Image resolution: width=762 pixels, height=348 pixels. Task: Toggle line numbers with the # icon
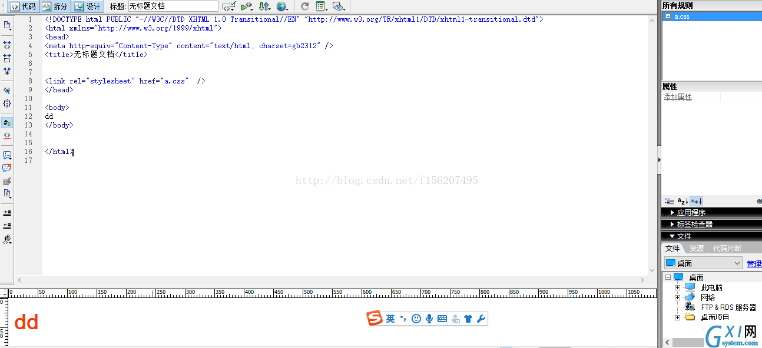7,123
